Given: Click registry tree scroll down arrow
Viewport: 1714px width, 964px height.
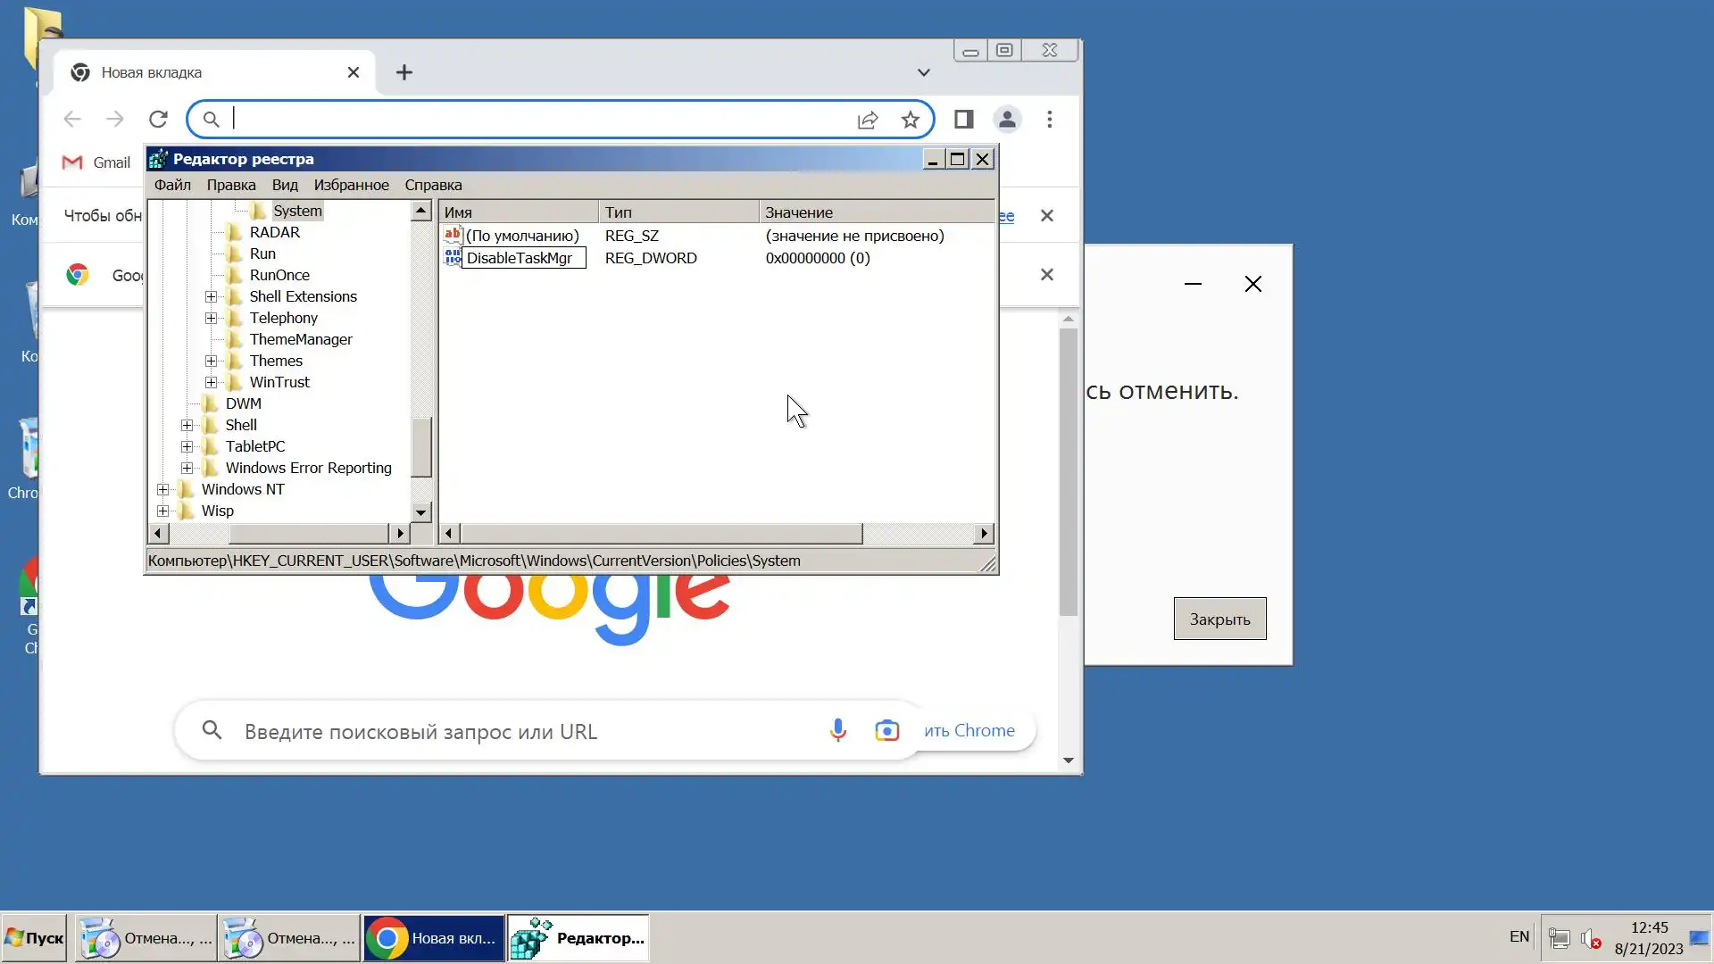Looking at the screenshot, I should [x=420, y=511].
